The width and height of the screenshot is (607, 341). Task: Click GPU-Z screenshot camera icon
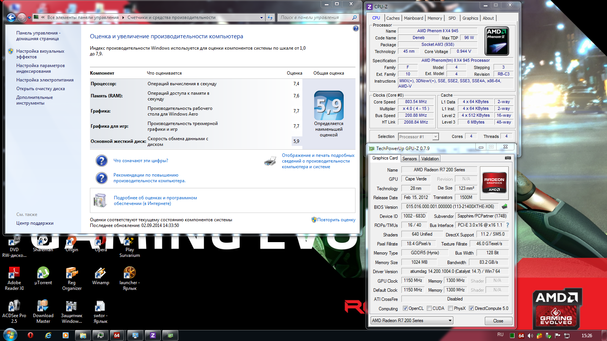(x=508, y=158)
